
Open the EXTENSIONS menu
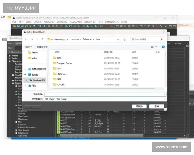(x=112, y=22)
